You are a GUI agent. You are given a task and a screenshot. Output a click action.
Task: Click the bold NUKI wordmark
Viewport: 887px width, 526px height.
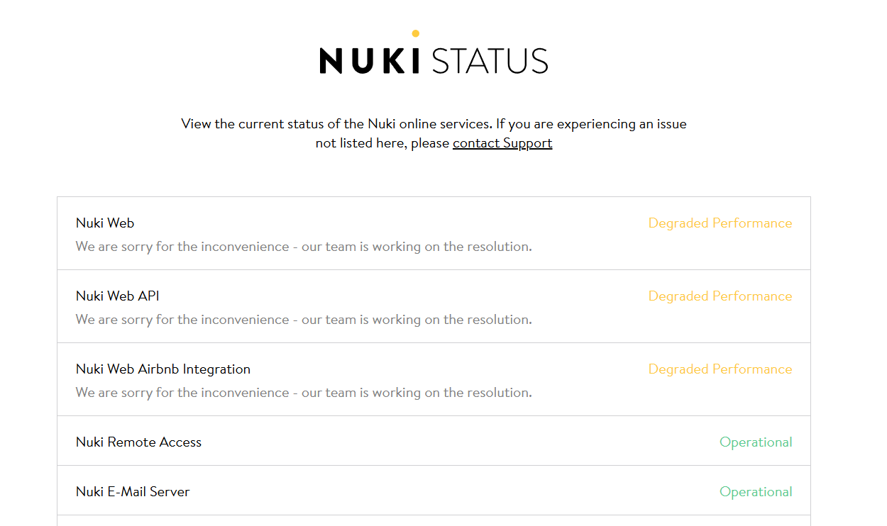pos(370,61)
